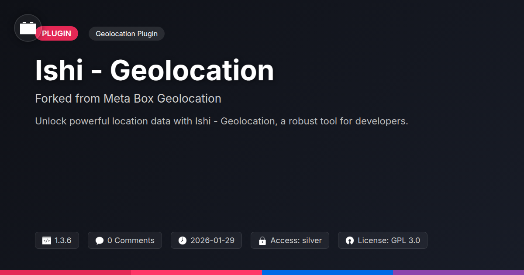Click the plugin description text

(x=221, y=121)
